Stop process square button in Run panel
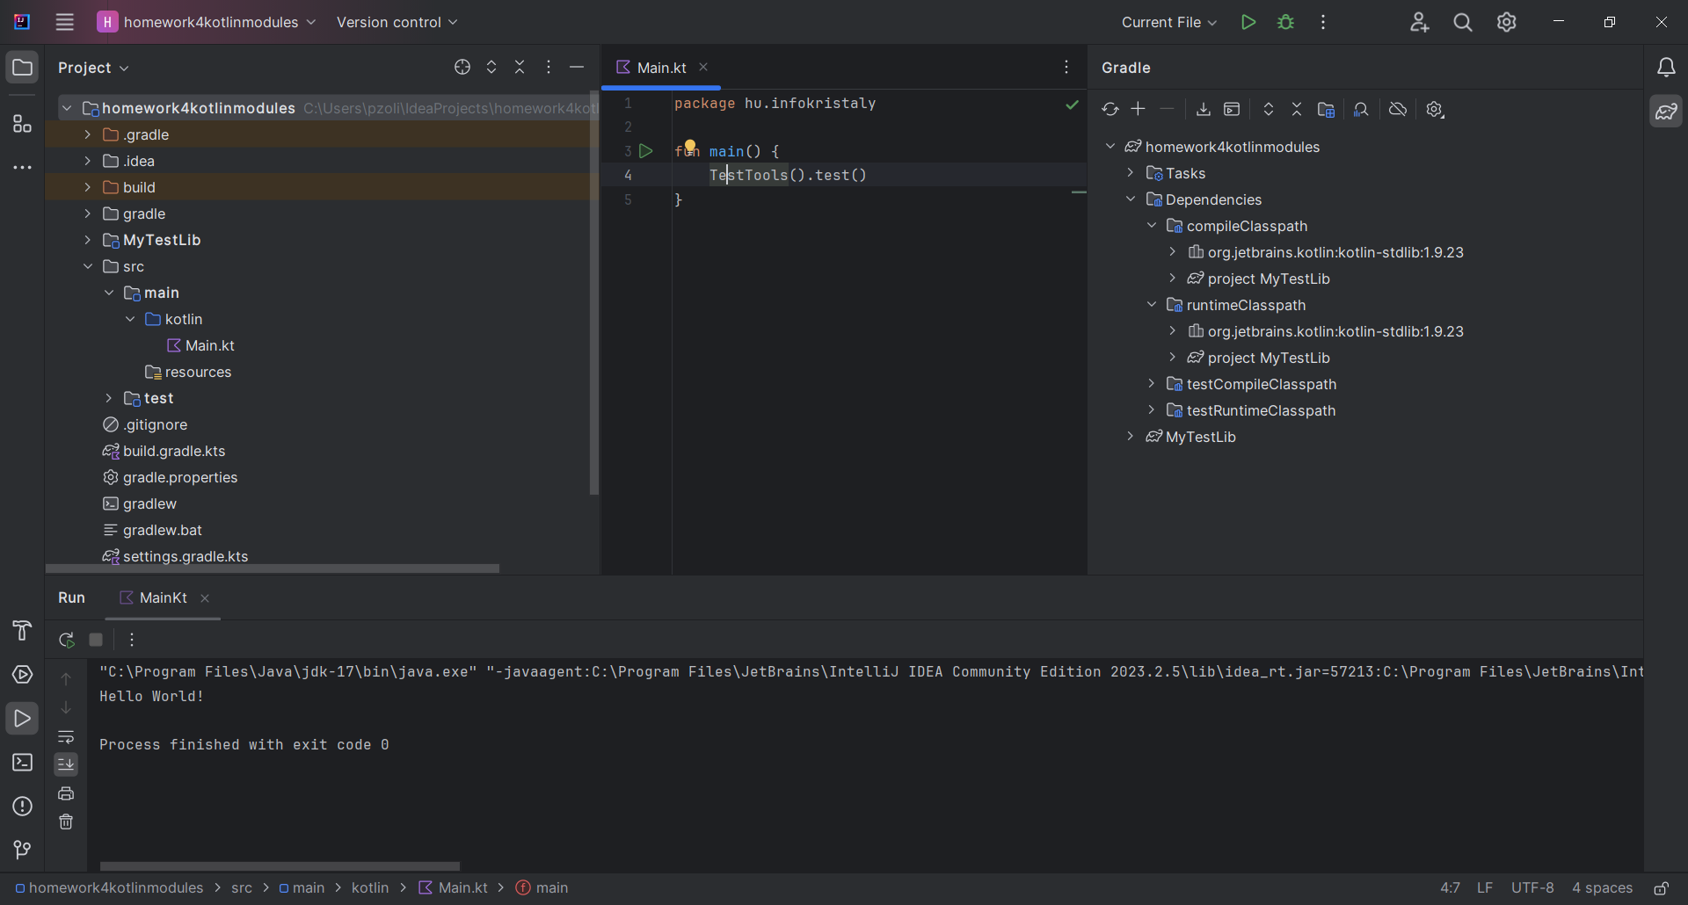 pos(97,640)
